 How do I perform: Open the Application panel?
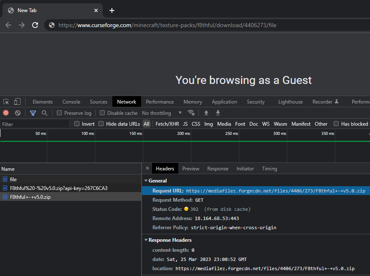point(224,101)
